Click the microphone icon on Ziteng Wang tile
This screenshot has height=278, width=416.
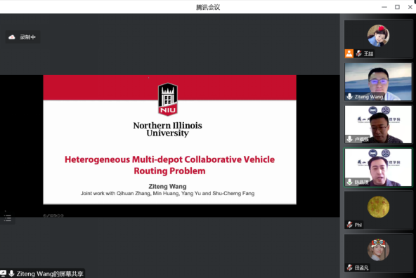tap(350, 96)
